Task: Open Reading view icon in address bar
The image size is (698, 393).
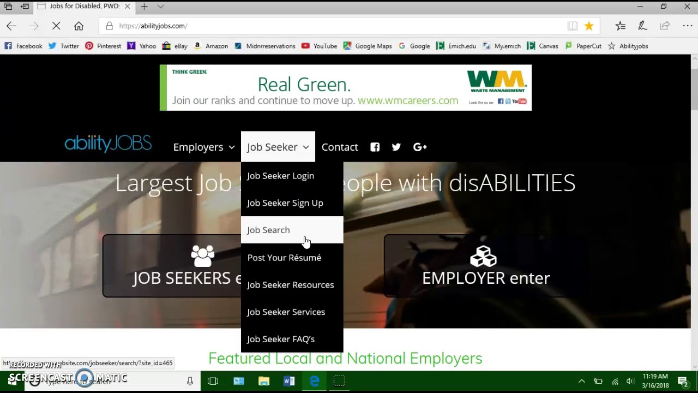Action: [x=572, y=26]
